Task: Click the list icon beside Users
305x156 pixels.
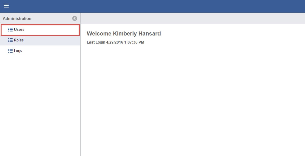Action: point(10,30)
